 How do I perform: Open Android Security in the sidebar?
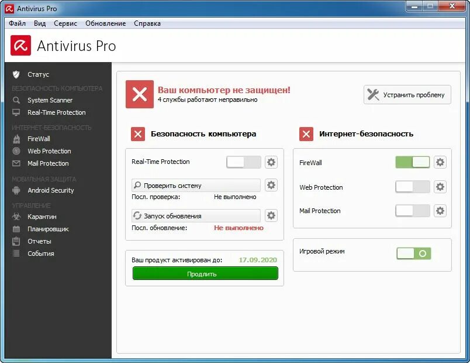[x=51, y=190]
